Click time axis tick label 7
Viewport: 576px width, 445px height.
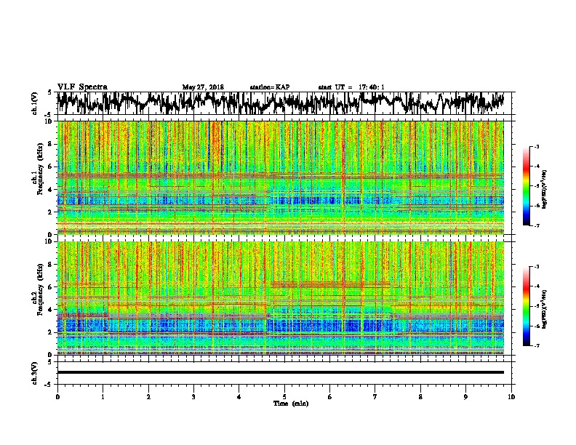click(375, 397)
